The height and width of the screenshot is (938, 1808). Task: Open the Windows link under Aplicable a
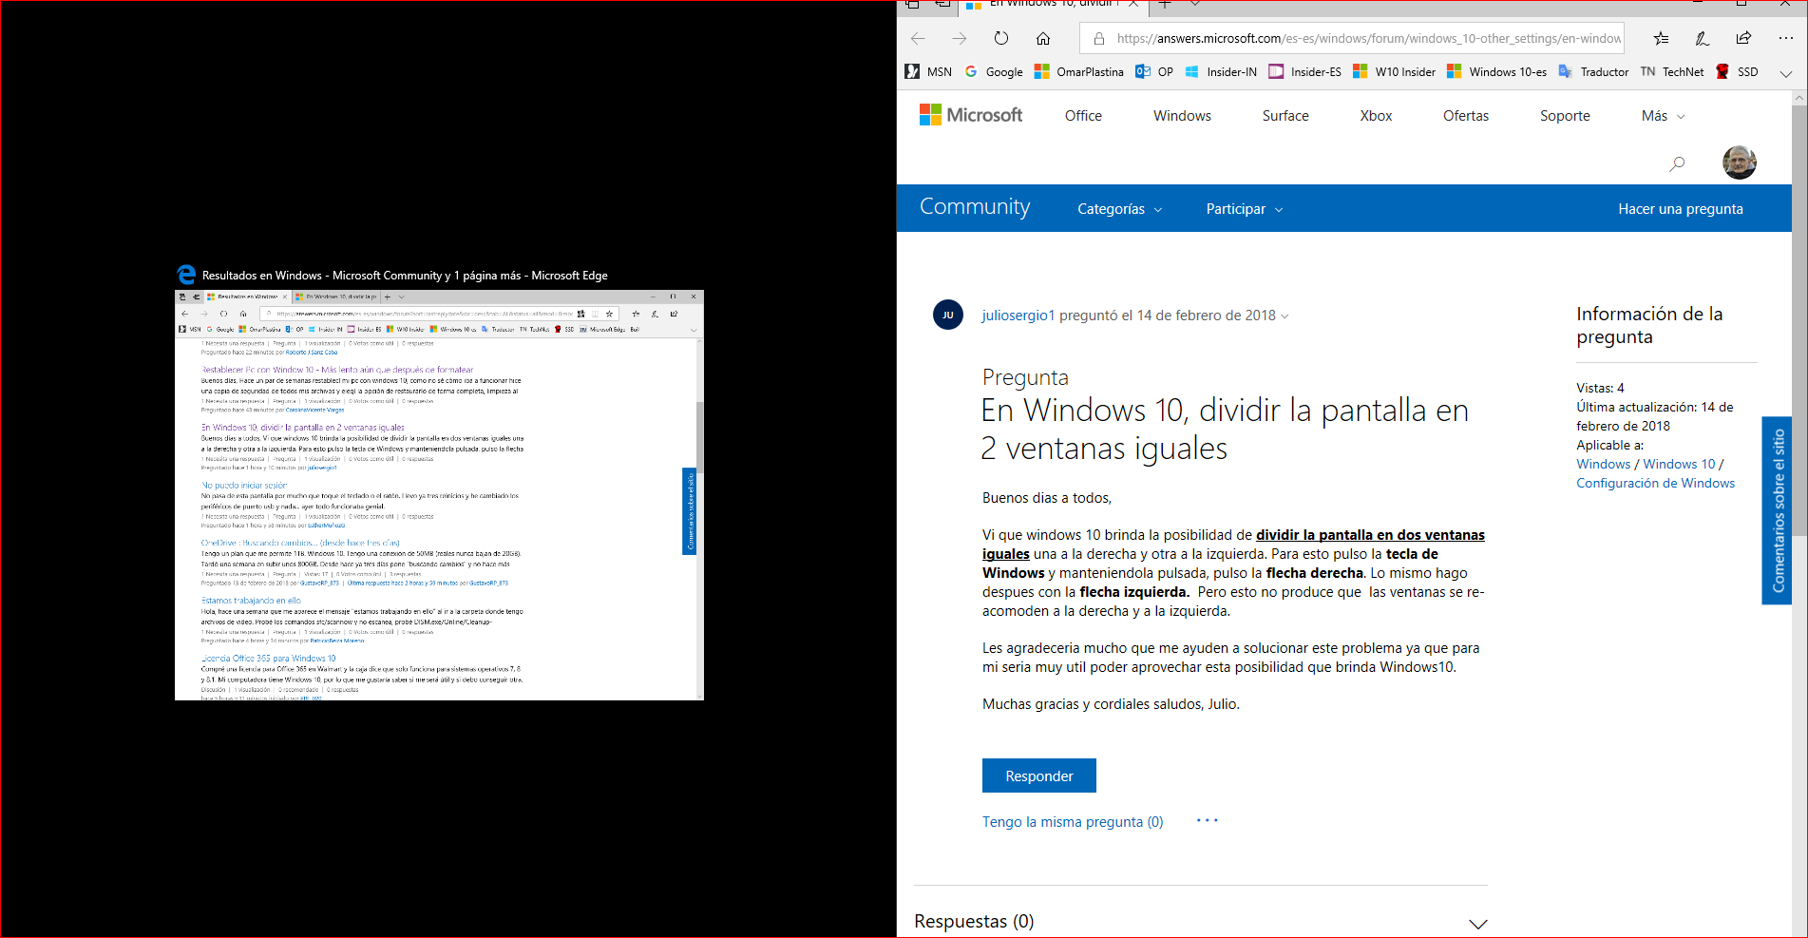(1603, 464)
